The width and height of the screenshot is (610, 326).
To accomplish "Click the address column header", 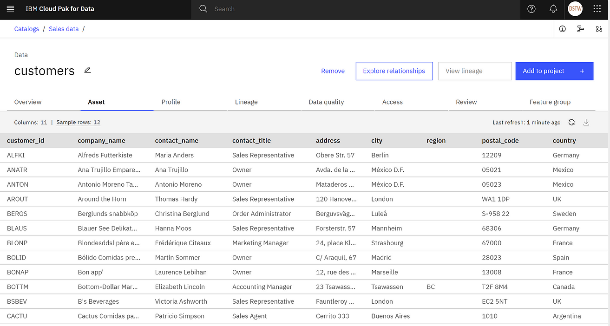I will point(328,141).
